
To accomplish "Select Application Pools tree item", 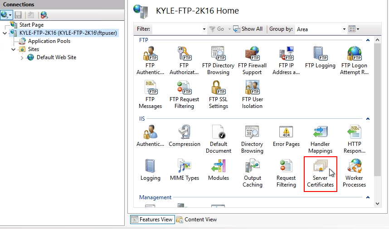I will tap(49, 41).
